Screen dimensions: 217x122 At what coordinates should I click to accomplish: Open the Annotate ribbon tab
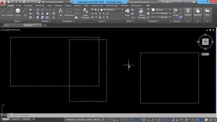point(28,5)
